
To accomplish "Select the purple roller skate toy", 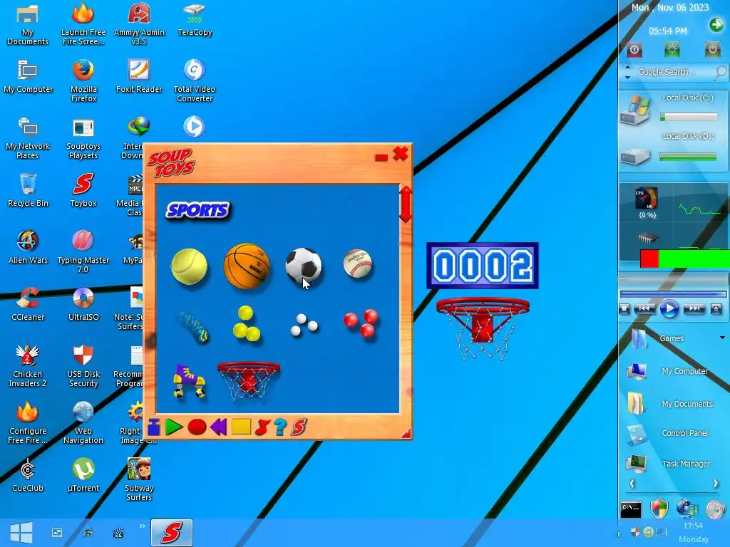I will [189, 380].
